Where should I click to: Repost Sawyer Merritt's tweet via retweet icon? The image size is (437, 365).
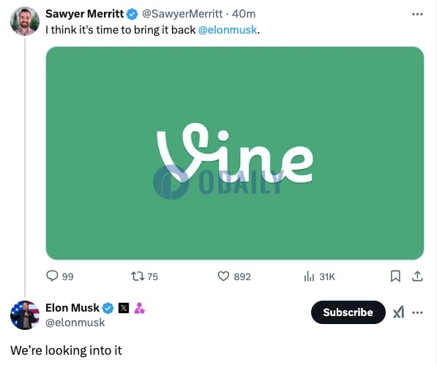tap(138, 276)
